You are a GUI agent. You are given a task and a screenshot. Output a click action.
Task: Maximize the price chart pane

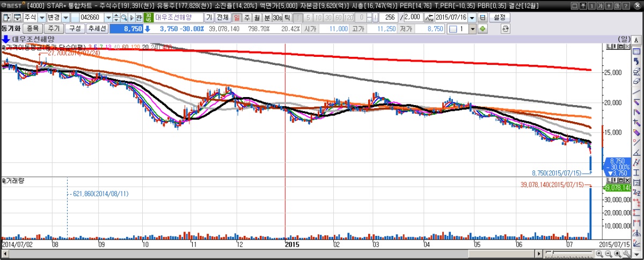(x=621, y=47)
